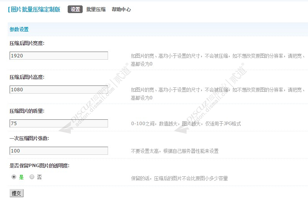
Task: Click the hint 不要设置太高，根据自己服务器性能来设置
Action: point(175,151)
